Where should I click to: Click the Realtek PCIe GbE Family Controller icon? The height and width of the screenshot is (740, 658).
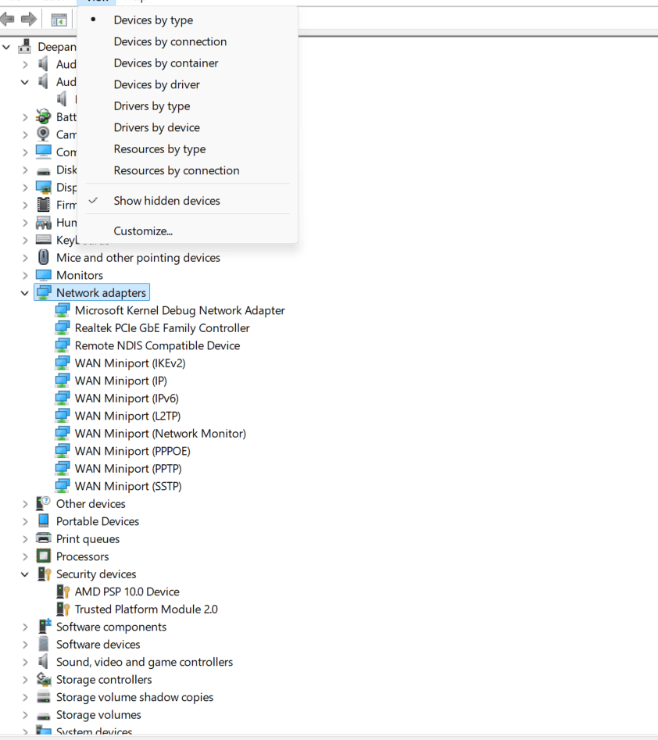tap(63, 327)
